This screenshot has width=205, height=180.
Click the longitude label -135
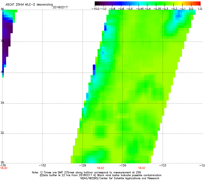tap(3, 165)
